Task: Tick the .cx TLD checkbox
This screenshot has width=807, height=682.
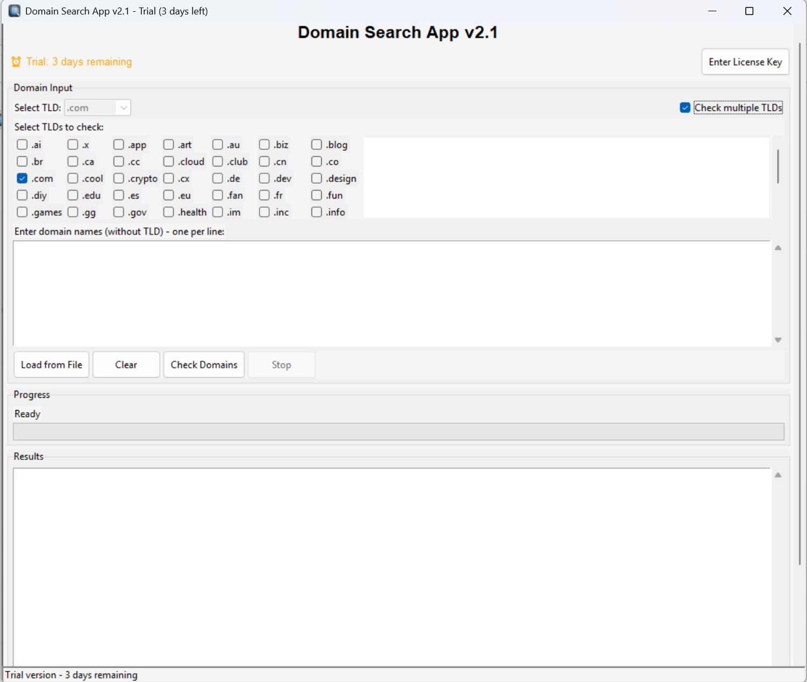Action: coord(168,178)
